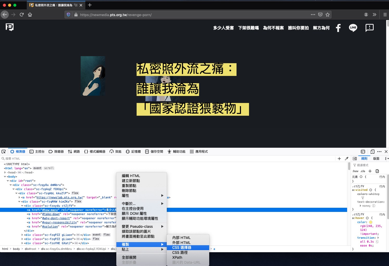Open the Facebook share icon in header
Image resolution: width=389 pixels, height=266 pixels.
[338, 28]
